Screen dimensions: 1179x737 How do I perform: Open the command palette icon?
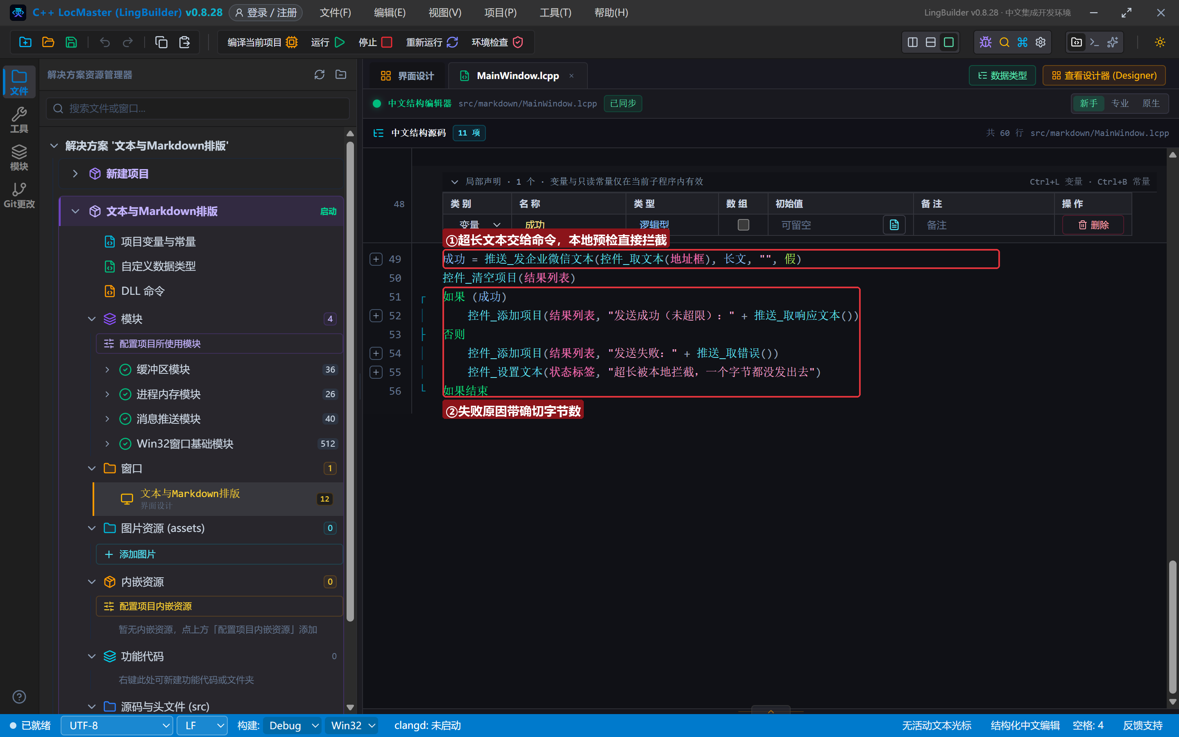coord(1023,43)
